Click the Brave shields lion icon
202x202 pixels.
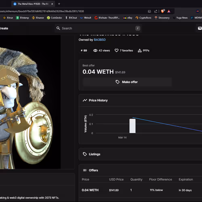click(163, 11)
